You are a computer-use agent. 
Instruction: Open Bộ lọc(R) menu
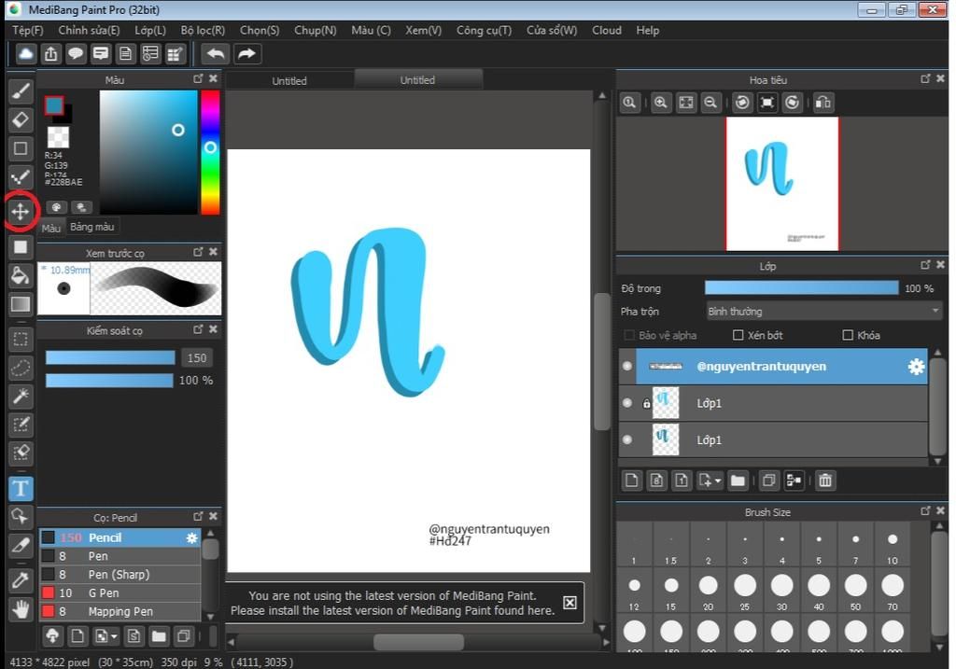pos(203,30)
